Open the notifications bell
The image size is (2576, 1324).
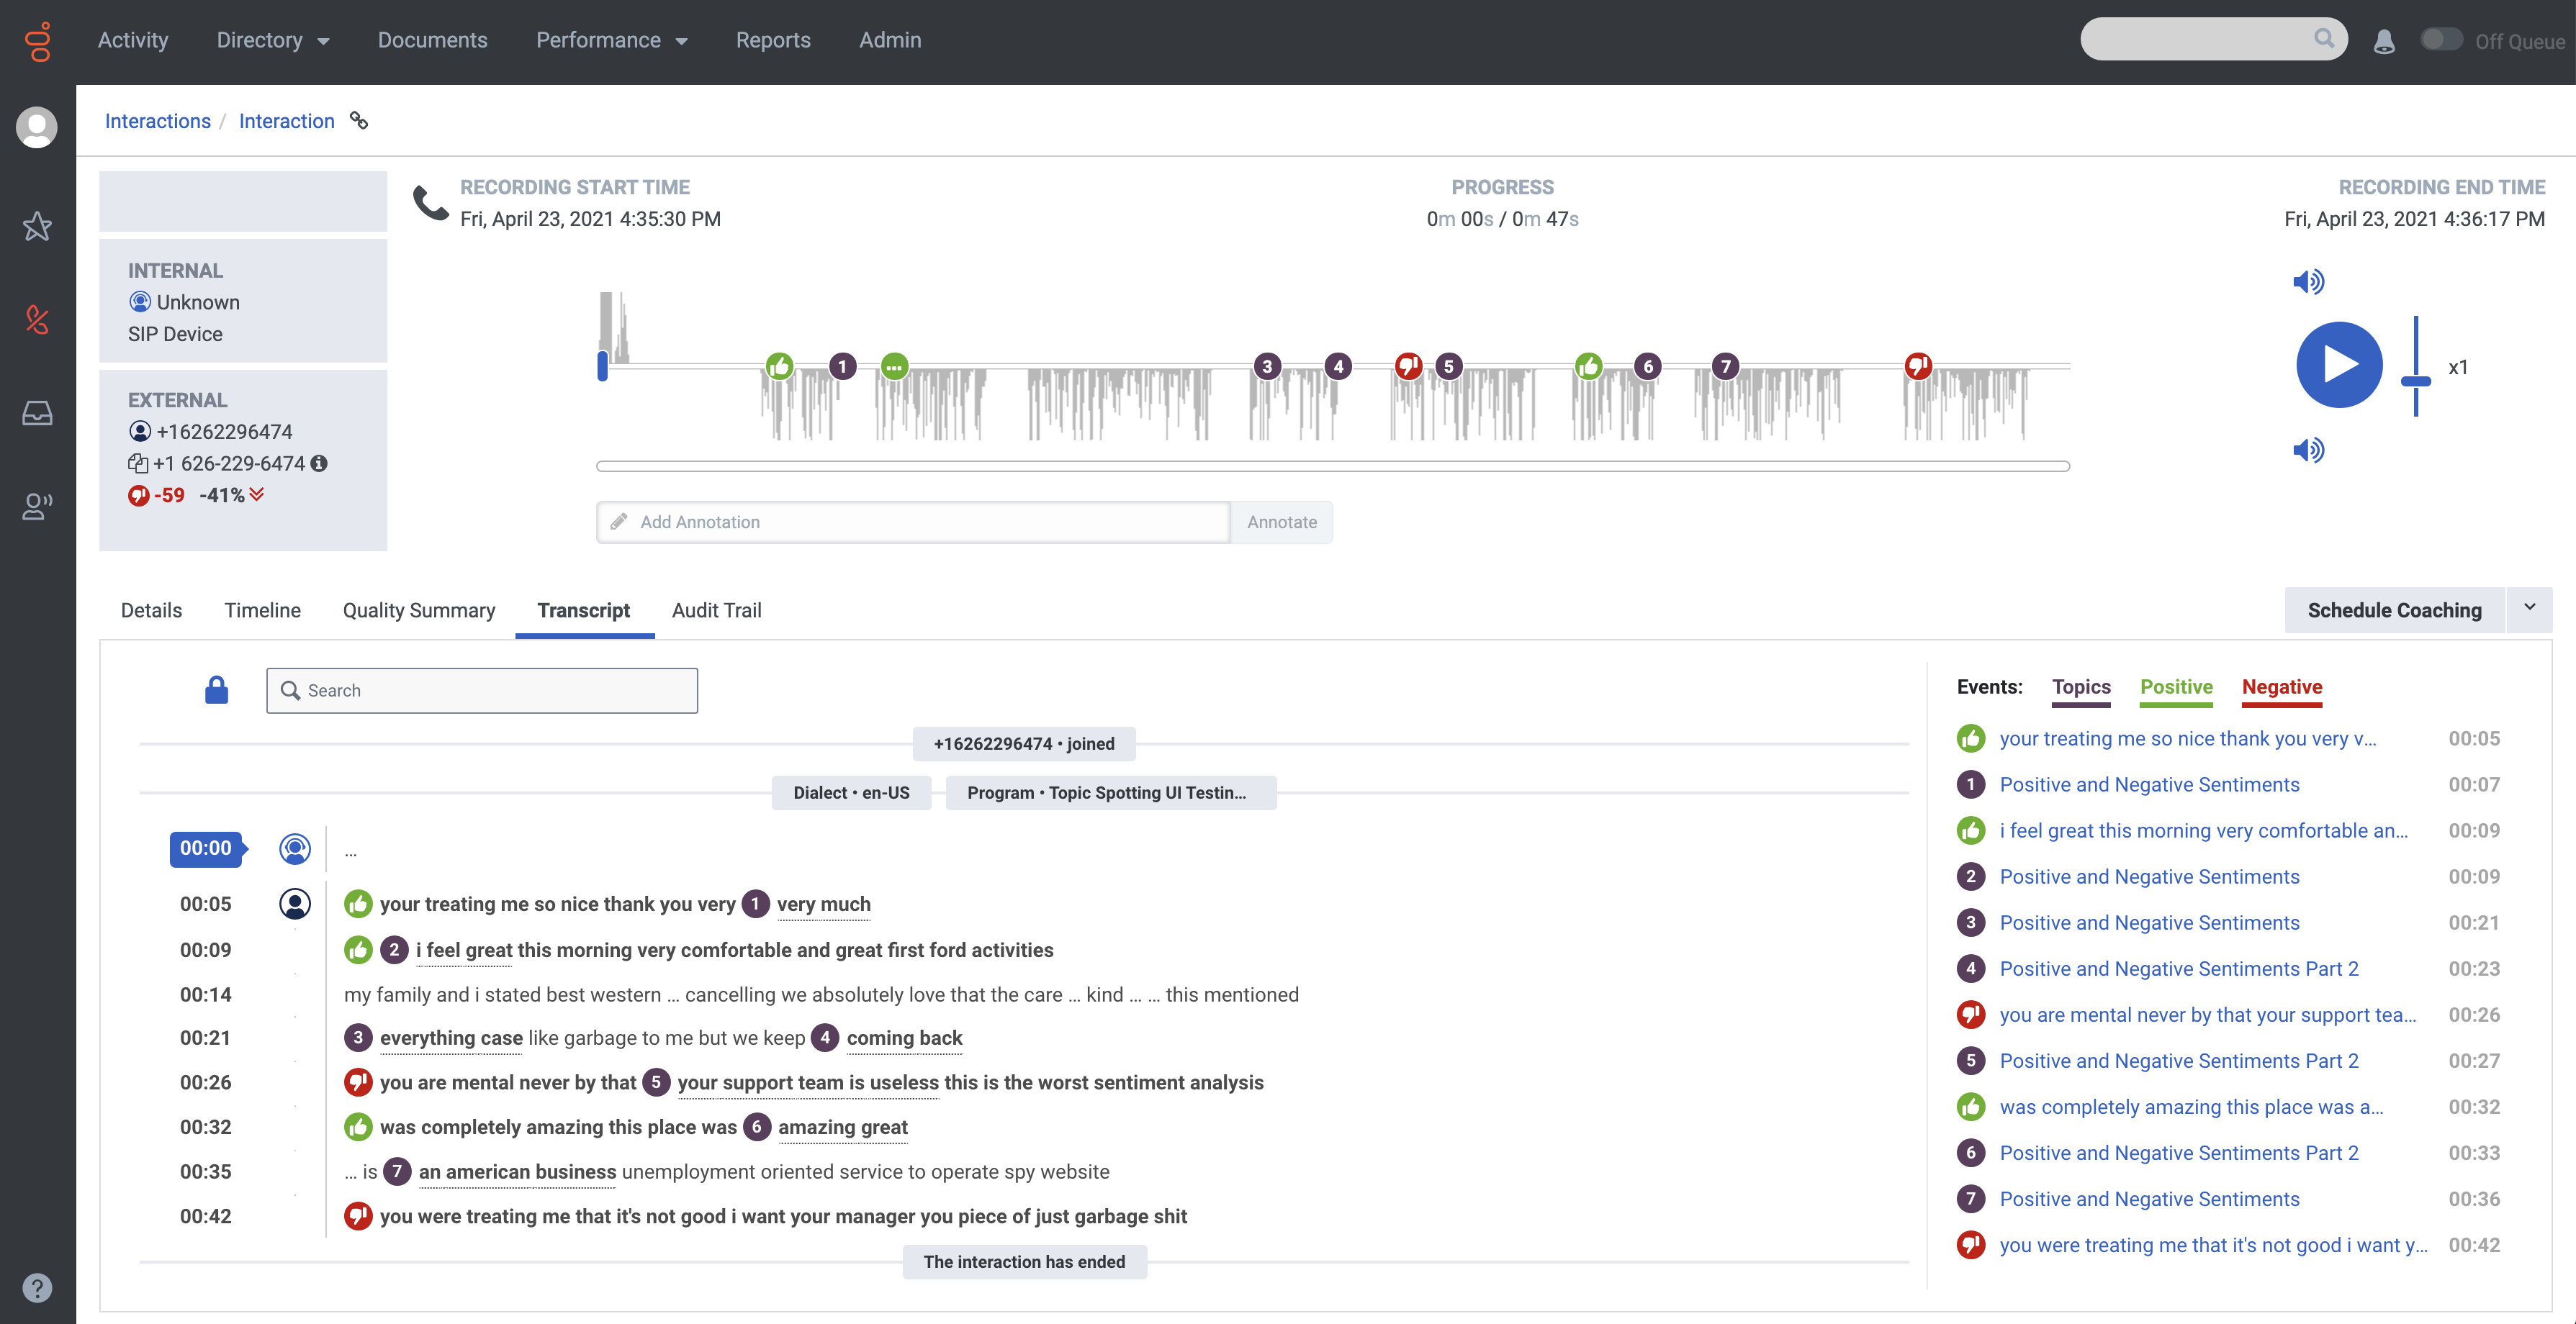pyautogui.click(x=2385, y=41)
